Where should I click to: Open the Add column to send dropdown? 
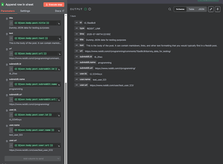pos(33,159)
